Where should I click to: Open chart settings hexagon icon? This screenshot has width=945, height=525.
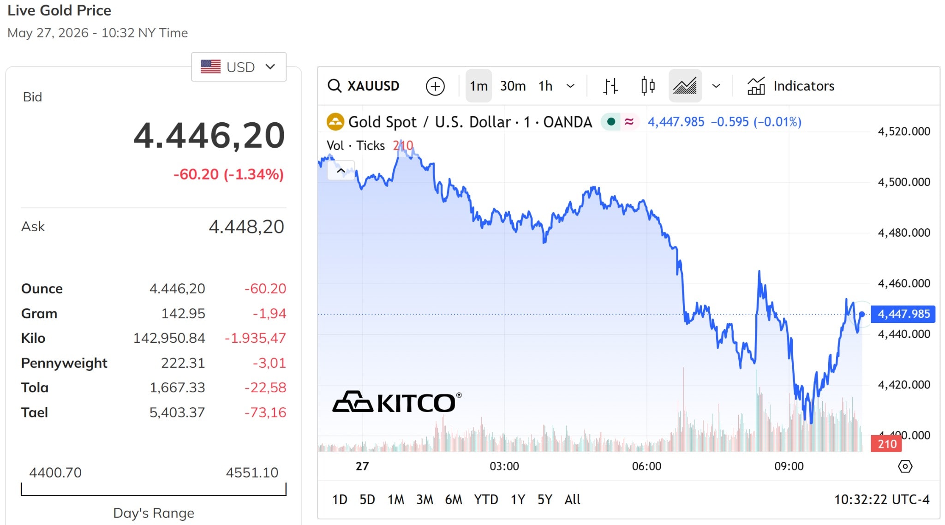905,466
